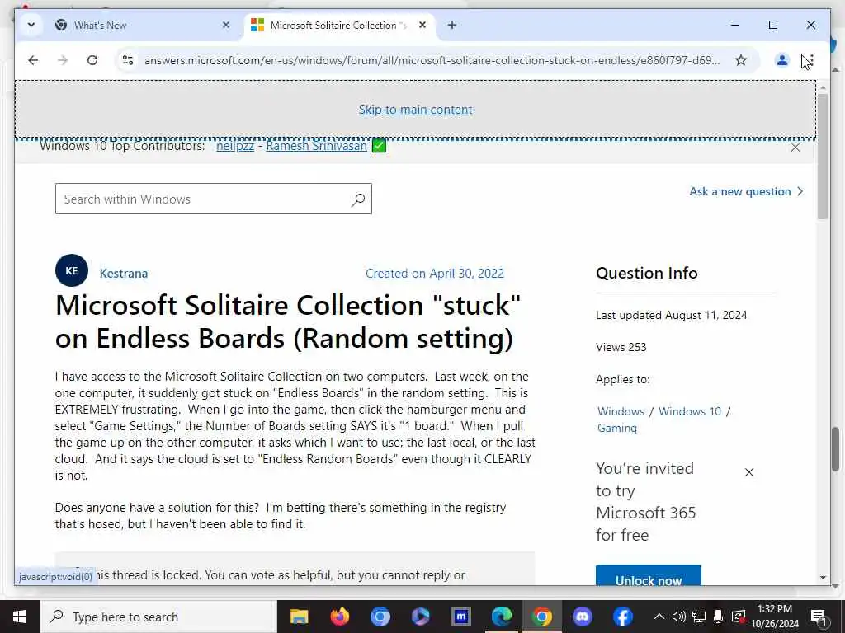The image size is (845, 633).
Task: Open the taskbar clock and date
Action: click(774, 617)
